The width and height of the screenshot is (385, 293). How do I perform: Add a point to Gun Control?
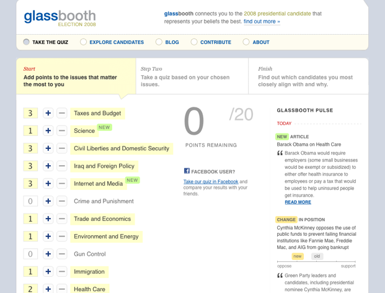pyautogui.click(x=48, y=254)
